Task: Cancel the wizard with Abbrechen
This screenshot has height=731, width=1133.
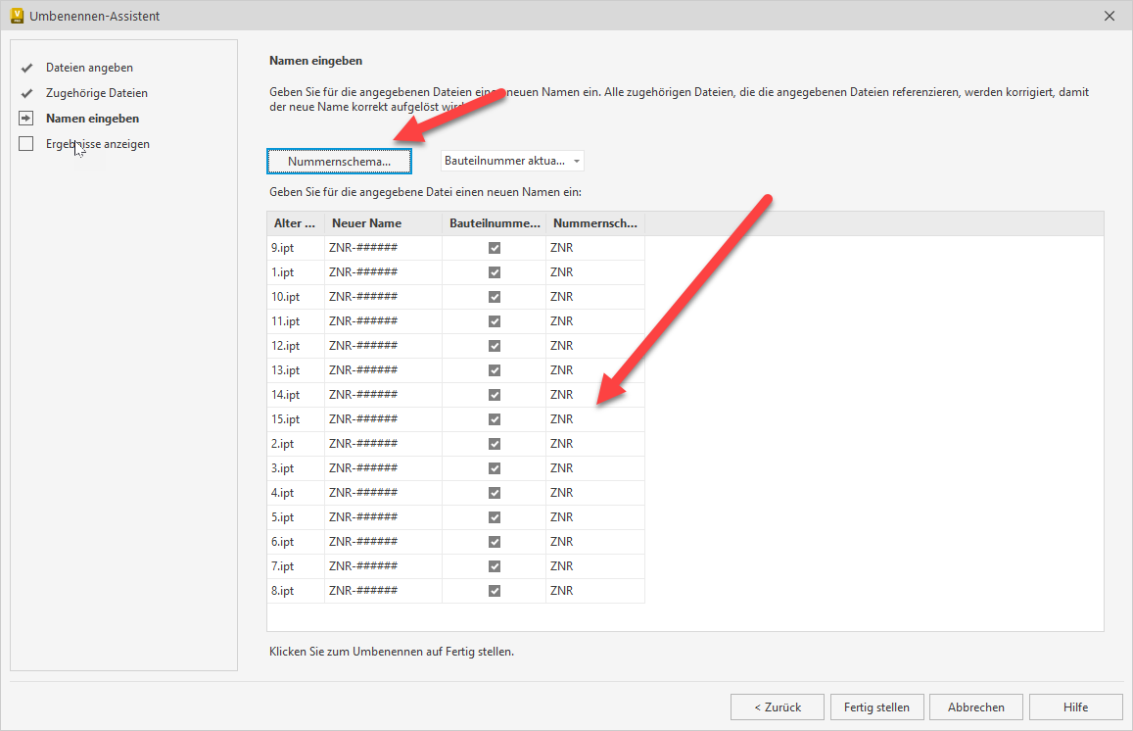Action: (x=975, y=707)
